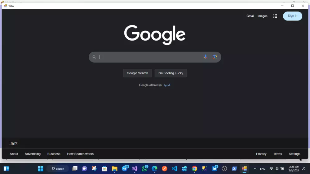Image resolution: width=310 pixels, height=174 pixels.
Task: Click the I'm Feeling Lucky button
Action: click(x=170, y=73)
